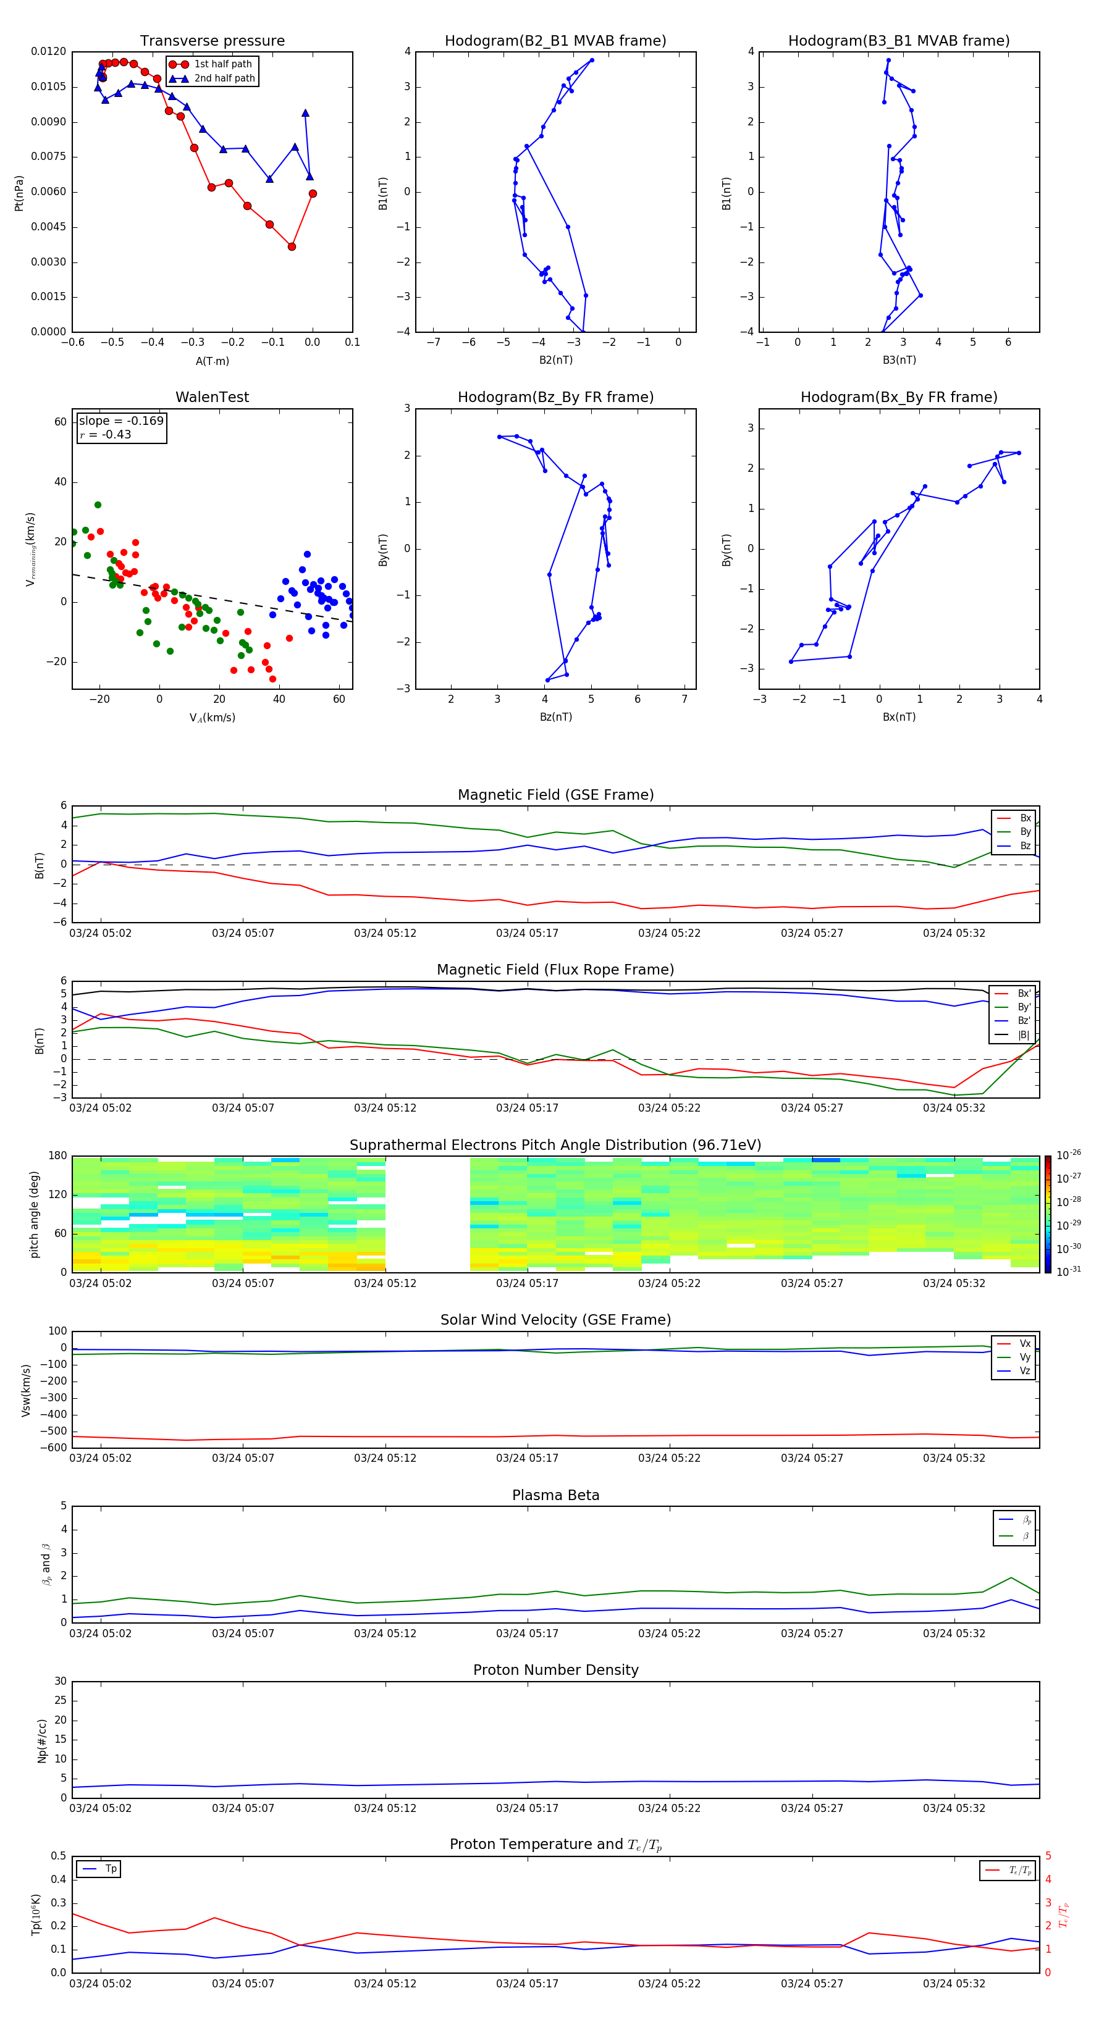1112x2038 pixels.
Task: Click the red Te/Tp right axis label
Action: click(x=1064, y=1914)
